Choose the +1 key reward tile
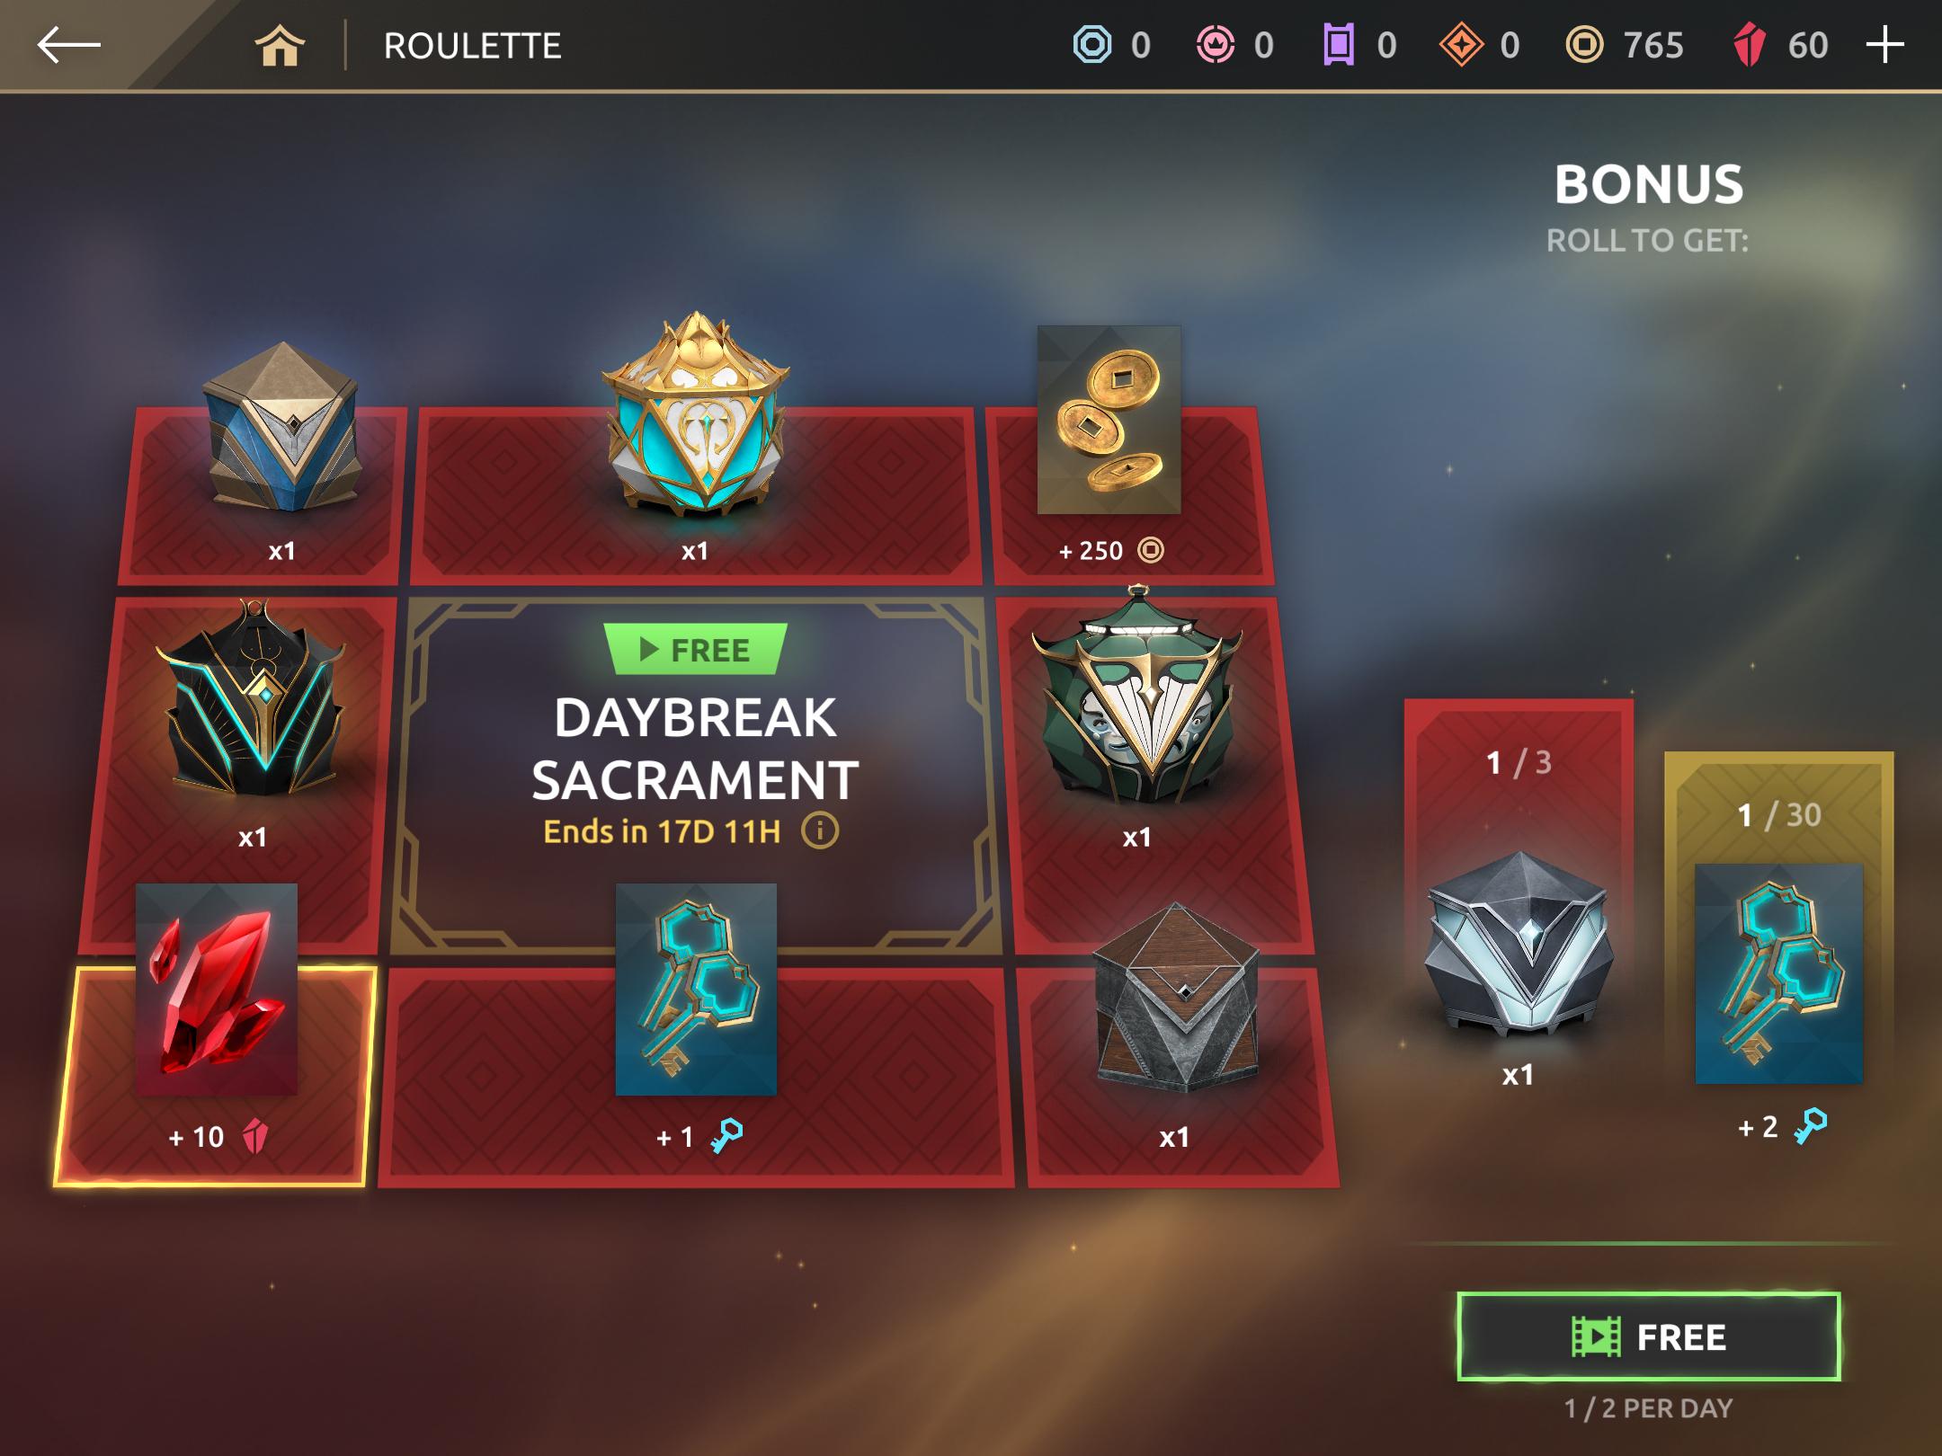This screenshot has height=1456, width=1942. coord(696,1077)
